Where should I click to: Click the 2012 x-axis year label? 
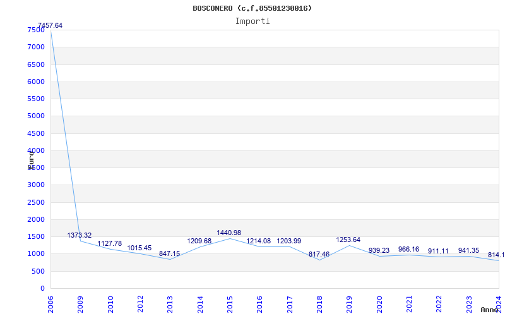coord(140,303)
